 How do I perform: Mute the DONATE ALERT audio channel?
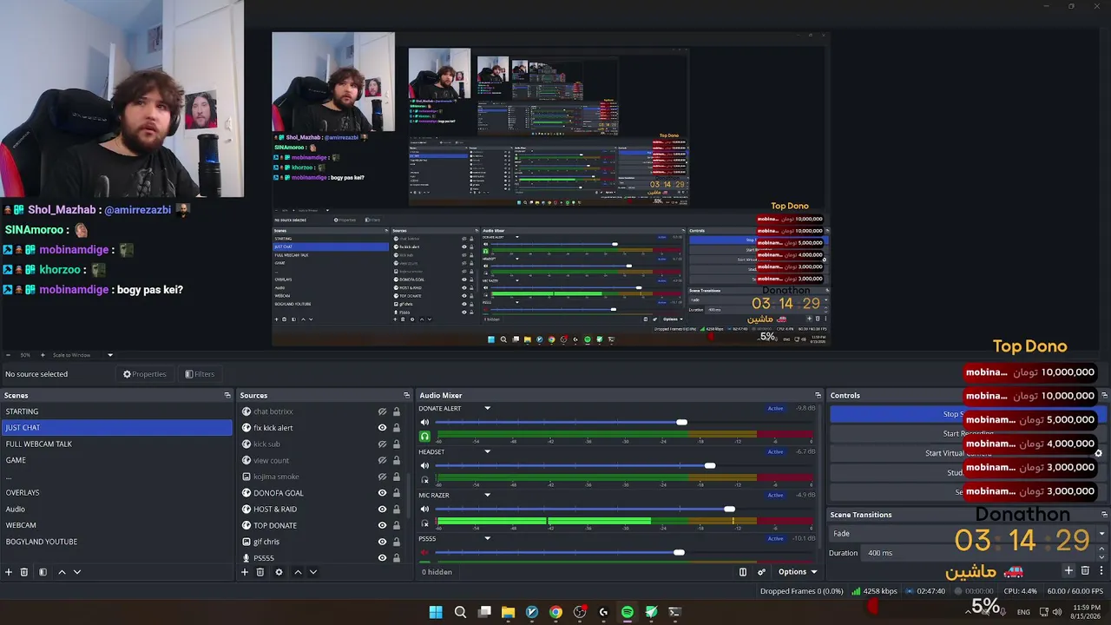coord(424,423)
